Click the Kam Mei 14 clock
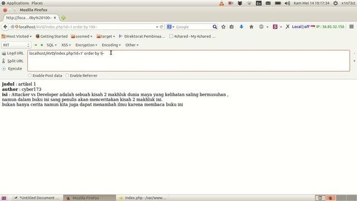 [311, 3]
